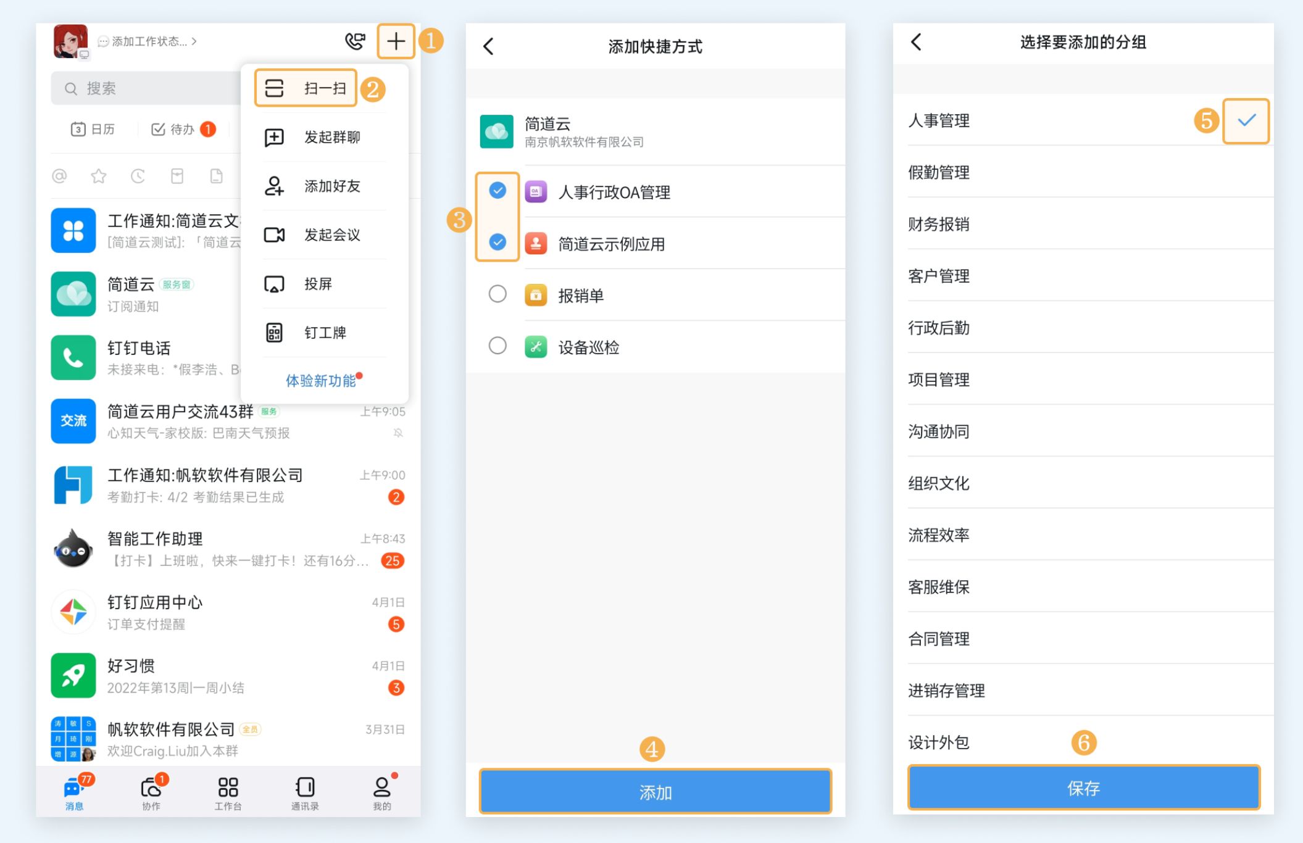1303x843 pixels.
Task: Choose 发起群聊 in popup menu
Action: click(x=321, y=137)
